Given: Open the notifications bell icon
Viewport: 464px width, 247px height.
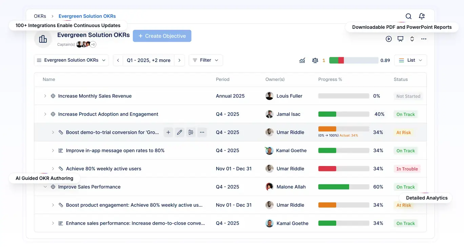Looking at the screenshot, I should click(422, 16).
